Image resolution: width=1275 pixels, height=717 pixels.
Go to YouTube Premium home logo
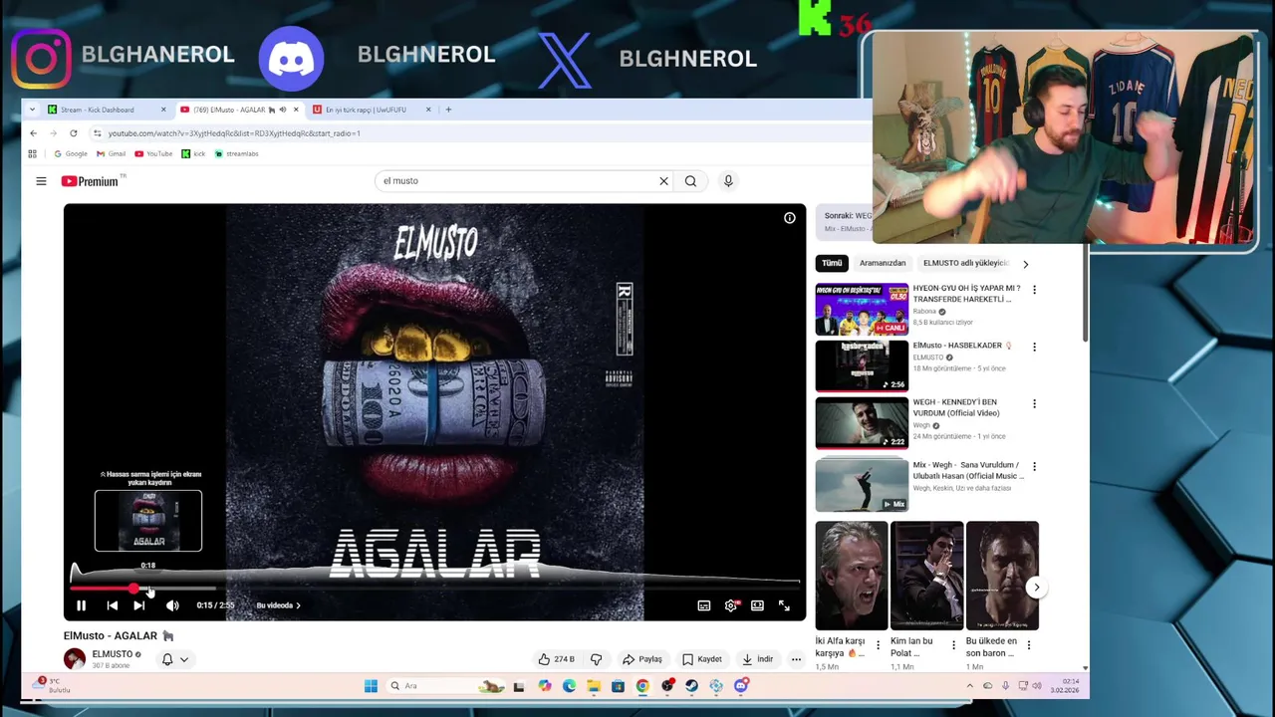[91, 181]
